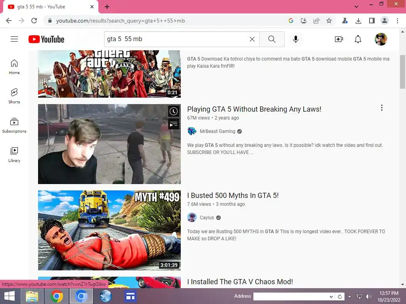Reload the page

pos(34,21)
